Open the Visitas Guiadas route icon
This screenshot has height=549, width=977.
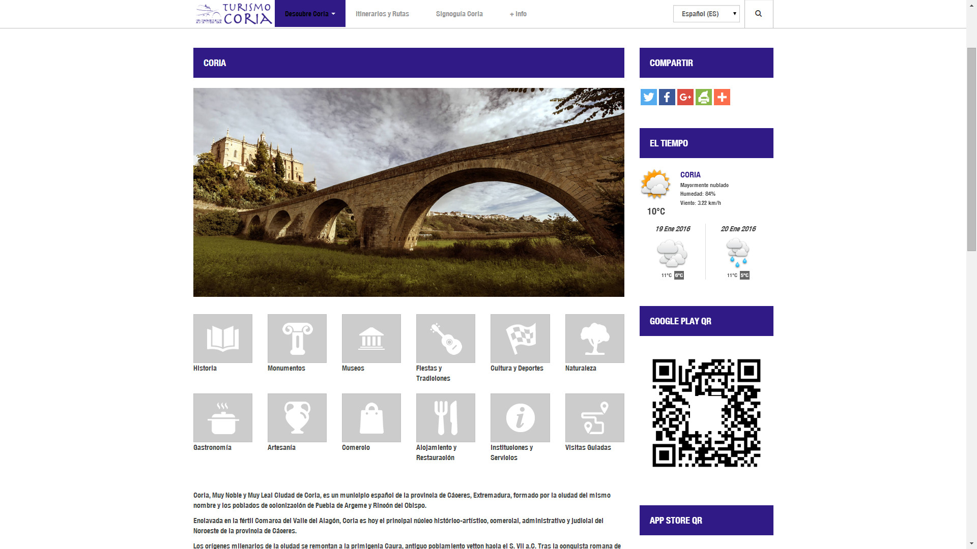point(594,417)
